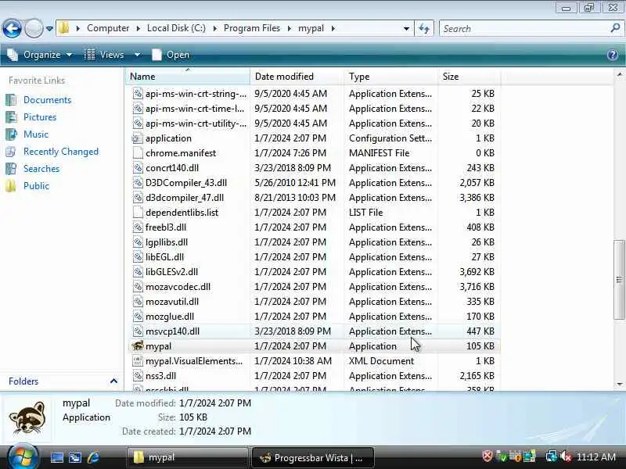Click the Views toolbar button
This screenshot has width=626, height=469.
coord(105,55)
